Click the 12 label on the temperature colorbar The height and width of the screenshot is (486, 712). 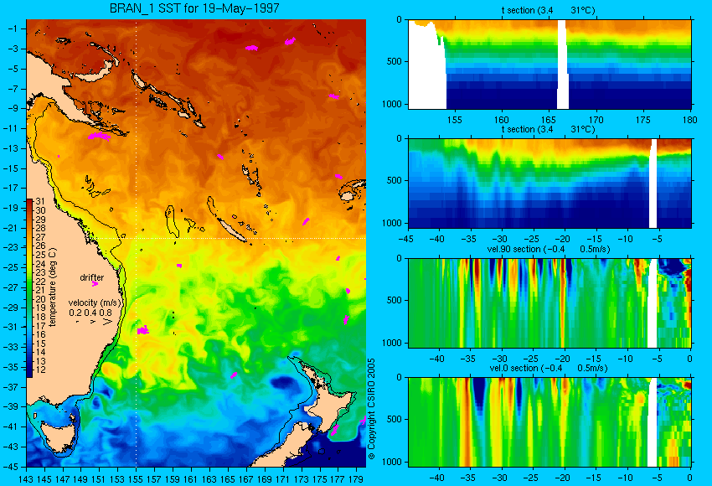(x=40, y=370)
